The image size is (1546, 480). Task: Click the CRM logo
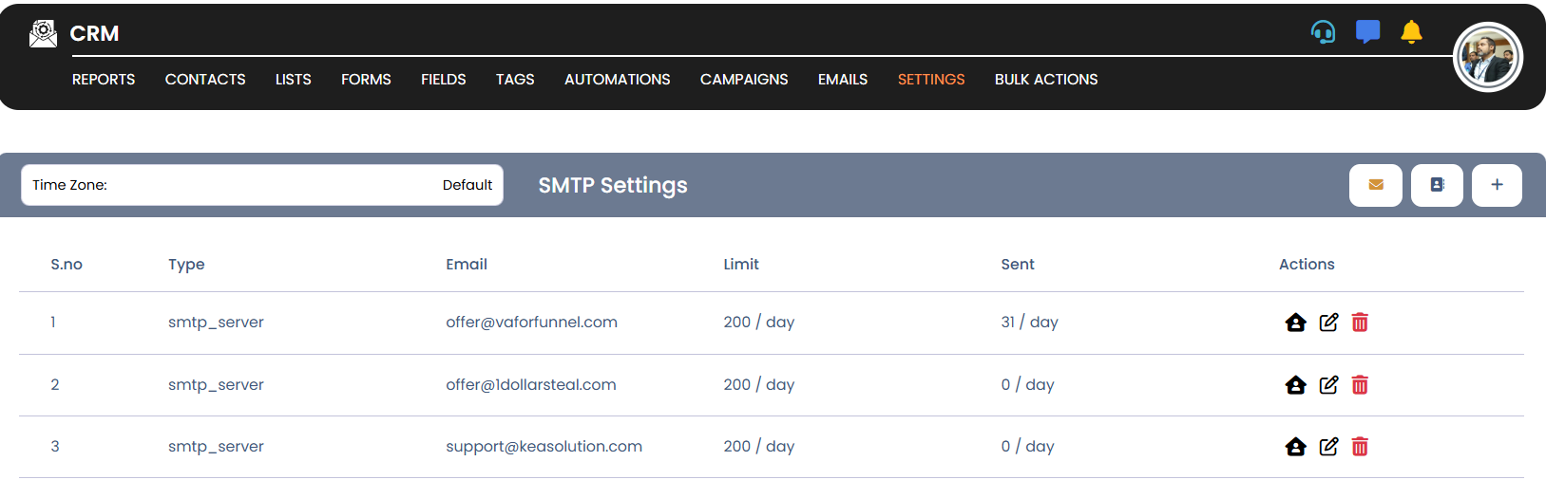tap(74, 33)
